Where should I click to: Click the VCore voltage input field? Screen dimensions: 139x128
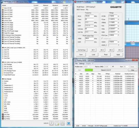(x=113, y=19)
